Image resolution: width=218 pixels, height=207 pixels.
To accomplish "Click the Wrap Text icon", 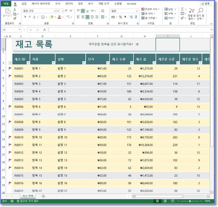I will (103, 11).
